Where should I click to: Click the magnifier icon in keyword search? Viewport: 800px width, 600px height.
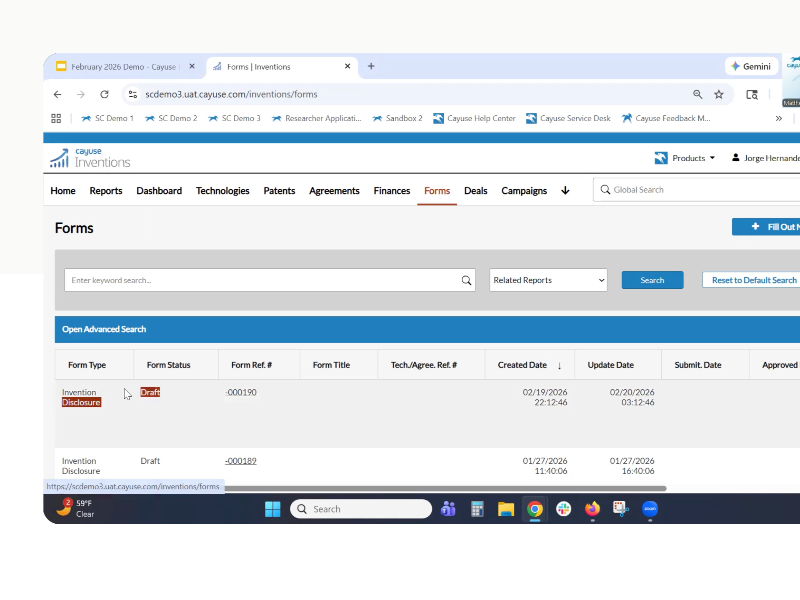466,280
